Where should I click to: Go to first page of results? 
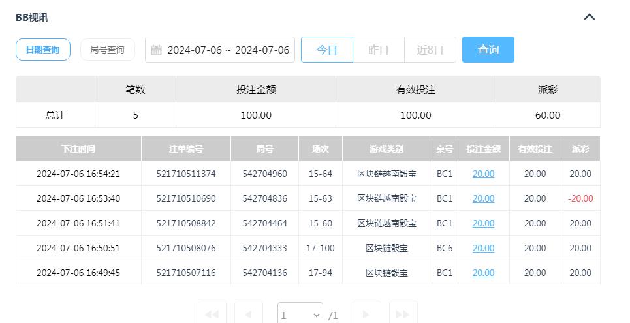point(212,315)
